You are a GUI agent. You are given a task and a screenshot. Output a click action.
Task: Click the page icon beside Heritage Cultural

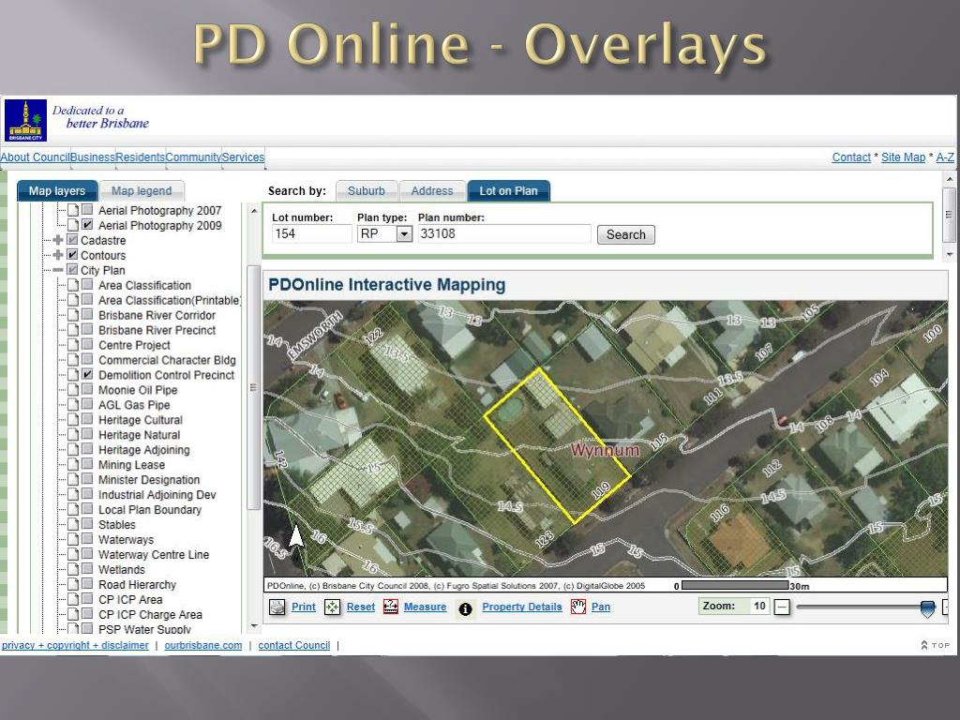(73, 420)
